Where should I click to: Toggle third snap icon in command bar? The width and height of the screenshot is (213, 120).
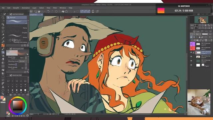(89, 11)
